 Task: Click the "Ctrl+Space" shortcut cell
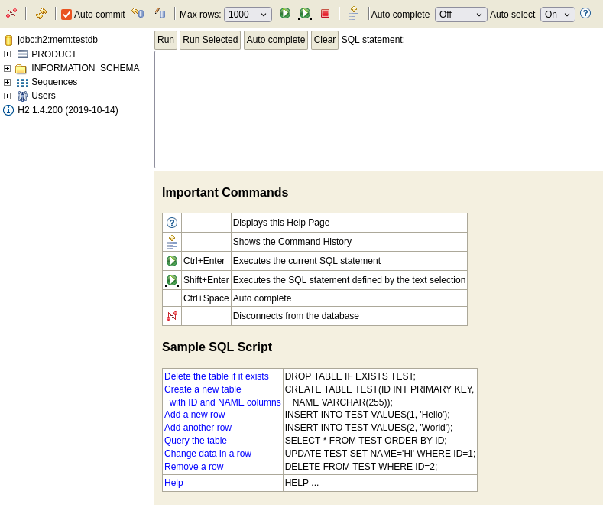tap(206, 298)
